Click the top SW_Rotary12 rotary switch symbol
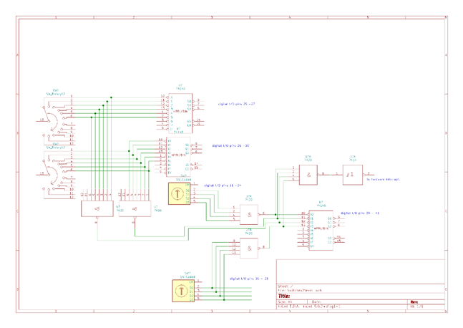Screen dimensions: 463x328 click(58, 120)
